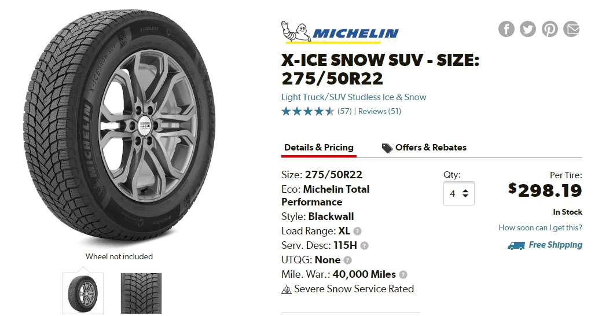Image resolution: width=602 pixels, height=316 pixels.
Task: View the tread pattern thumbnail
Action: tap(141, 293)
